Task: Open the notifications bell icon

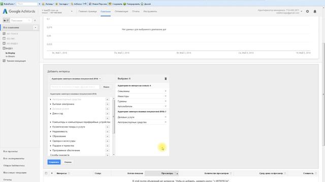Action: (x=315, y=11)
